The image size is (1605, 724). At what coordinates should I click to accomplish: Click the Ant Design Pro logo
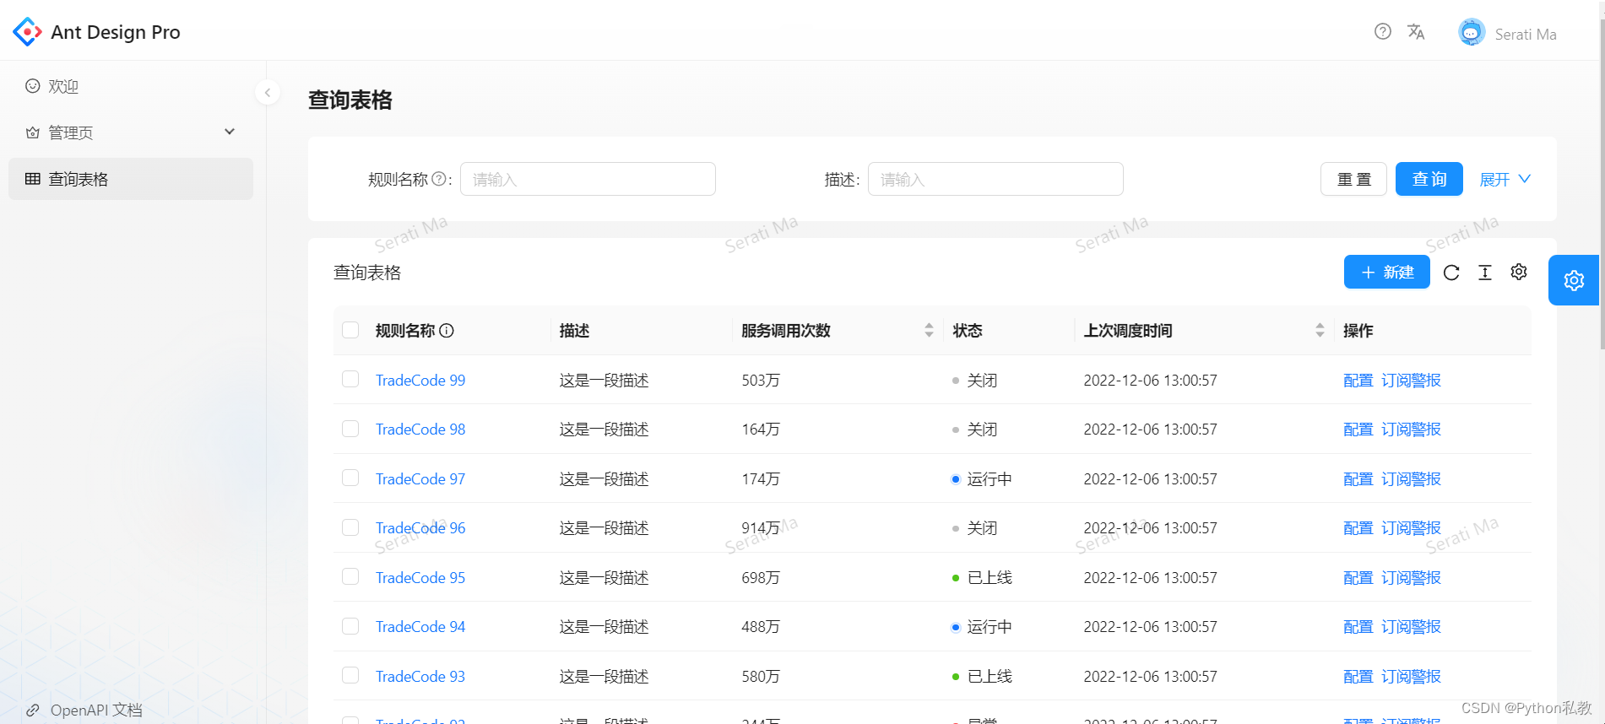(27, 32)
